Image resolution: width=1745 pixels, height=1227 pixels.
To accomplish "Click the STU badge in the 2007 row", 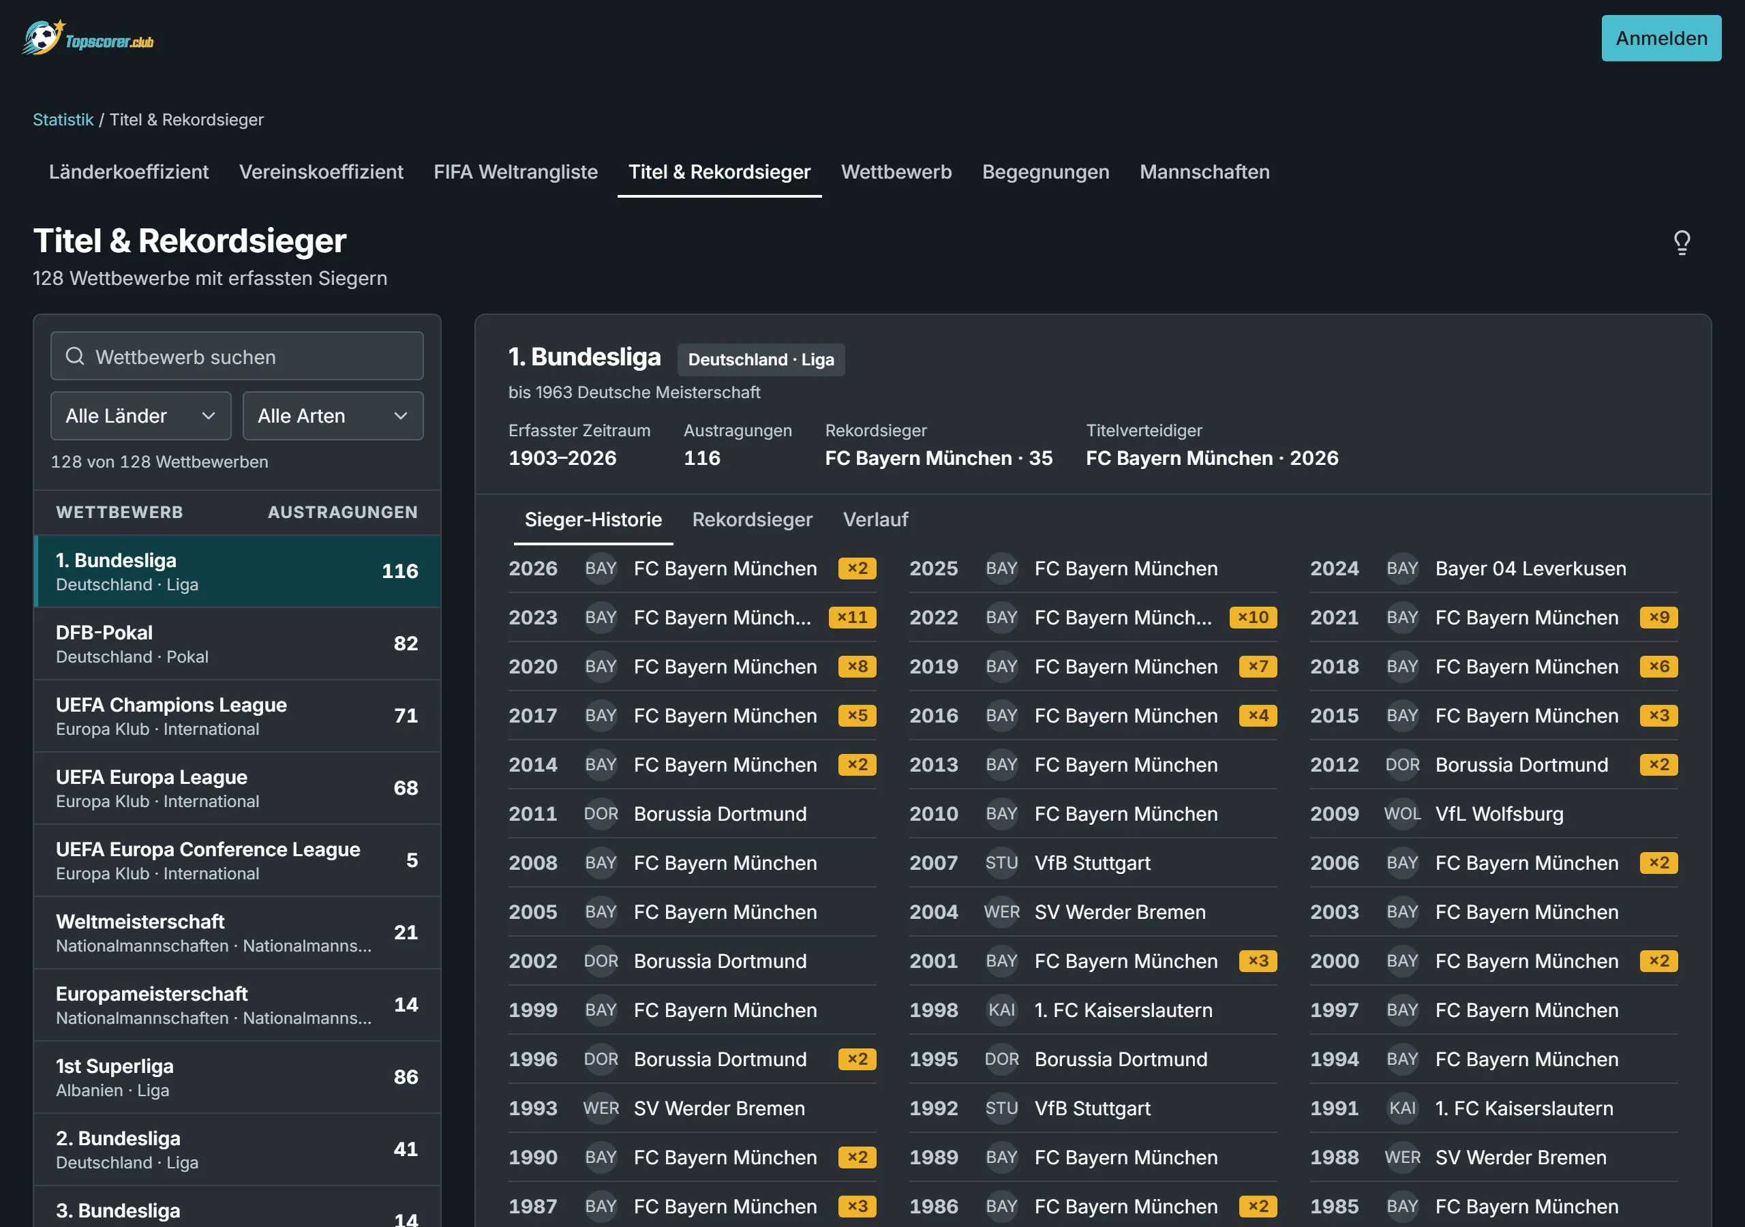I will (x=1001, y=863).
